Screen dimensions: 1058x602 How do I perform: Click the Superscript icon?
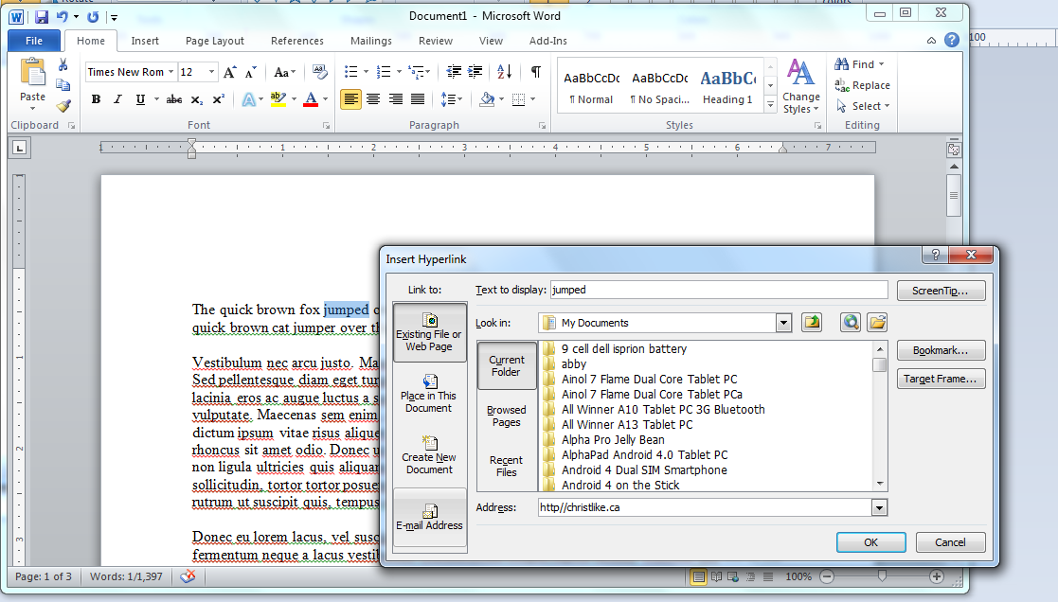click(x=218, y=99)
